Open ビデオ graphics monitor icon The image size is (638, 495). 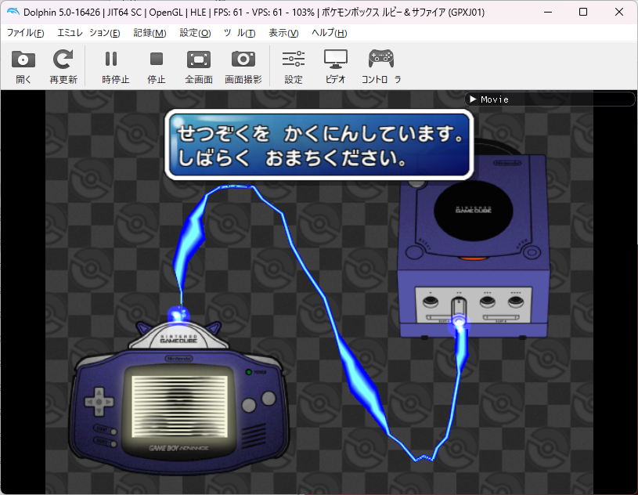pos(336,59)
